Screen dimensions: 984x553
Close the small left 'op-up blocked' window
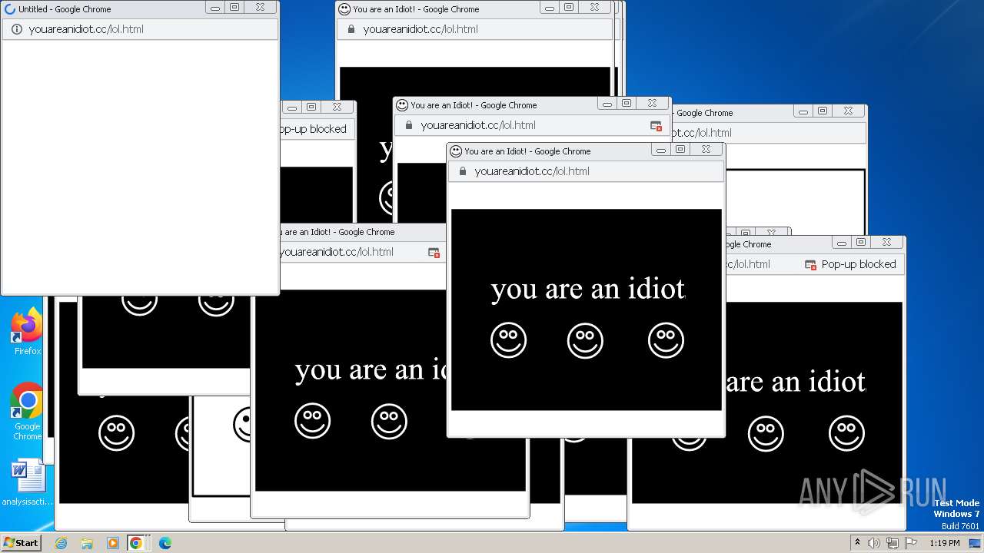coord(337,107)
